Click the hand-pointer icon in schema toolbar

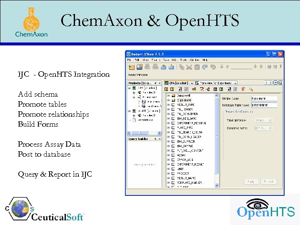[x=251, y=89]
